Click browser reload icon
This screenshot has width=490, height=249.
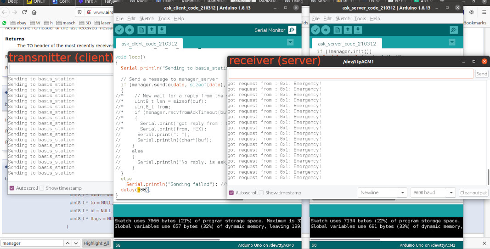(x=24, y=12)
